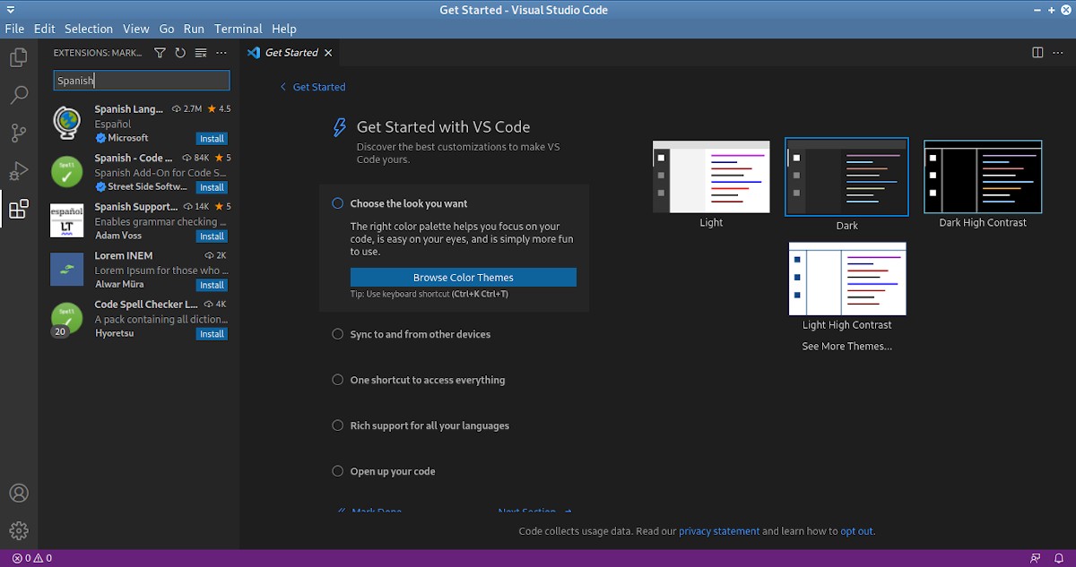Install the Spanish Language Pack extension
The image size is (1076, 567).
[212, 139]
